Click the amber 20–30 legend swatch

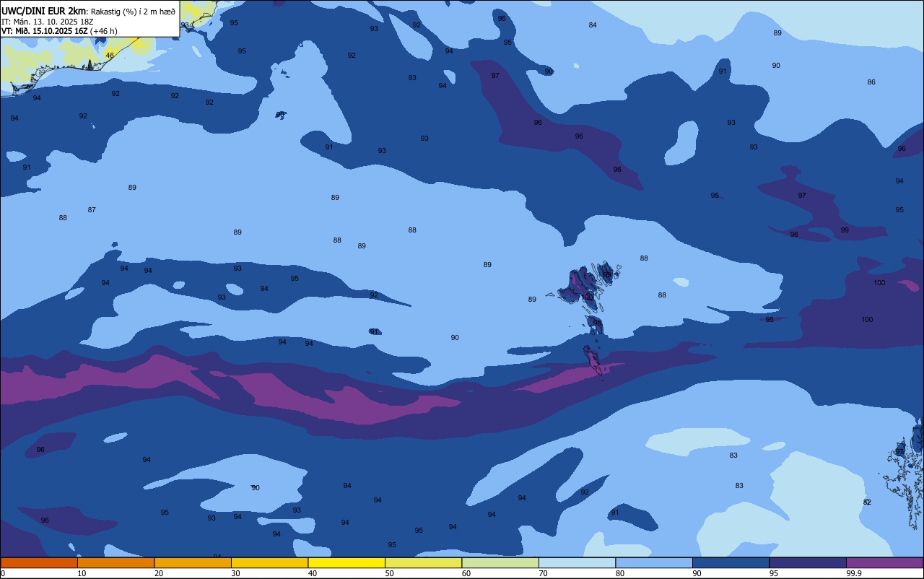point(193,562)
